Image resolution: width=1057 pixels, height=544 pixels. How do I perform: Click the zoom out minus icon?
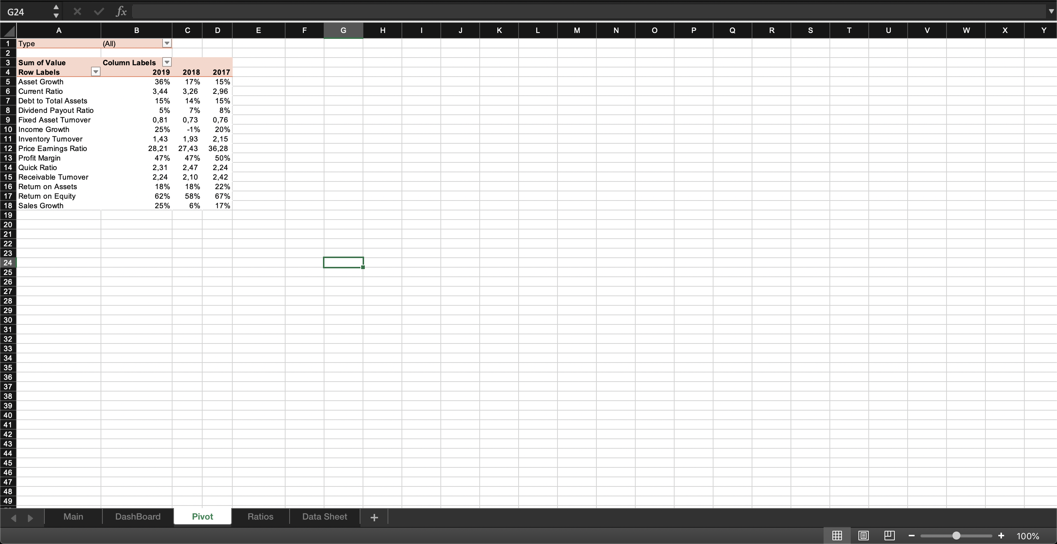911,536
